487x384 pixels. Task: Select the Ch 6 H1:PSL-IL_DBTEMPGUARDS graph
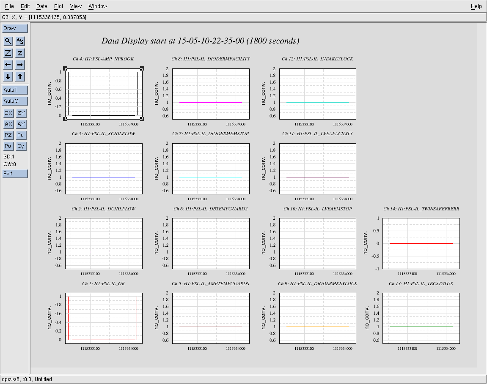tap(211, 243)
